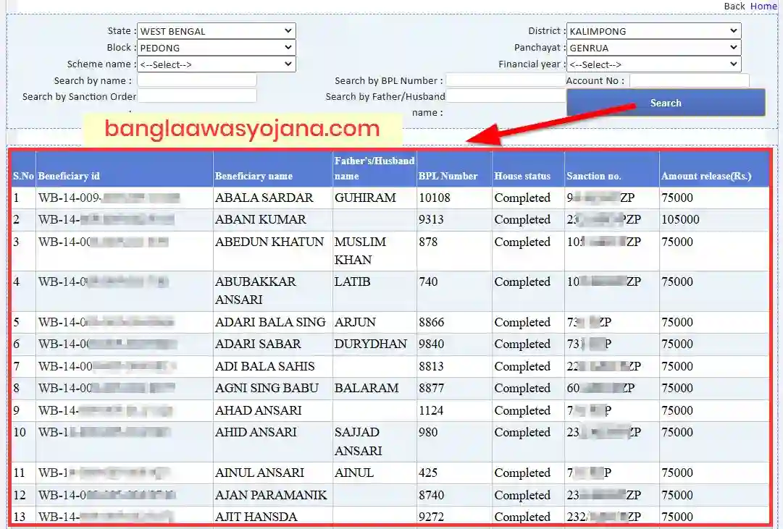Screen dimensions: 783x529
Task: Click BPL number 8740
Action: pyautogui.click(x=432, y=495)
